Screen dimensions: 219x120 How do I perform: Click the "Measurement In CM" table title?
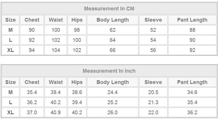pos(109,9)
